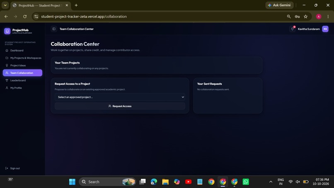Open the Leaderboard page
This screenshot has height=188, width=334.
(x=22, y=81)
